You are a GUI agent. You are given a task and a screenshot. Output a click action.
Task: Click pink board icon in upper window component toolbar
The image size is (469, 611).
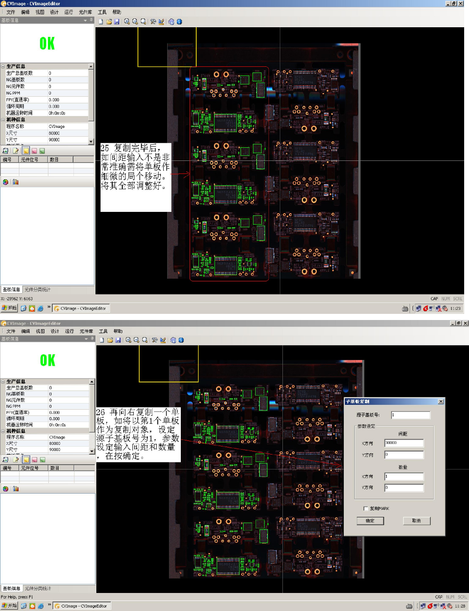click(34, 151)
